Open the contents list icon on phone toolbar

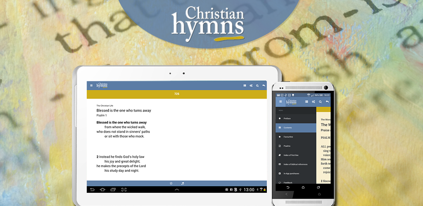[307, 102]
